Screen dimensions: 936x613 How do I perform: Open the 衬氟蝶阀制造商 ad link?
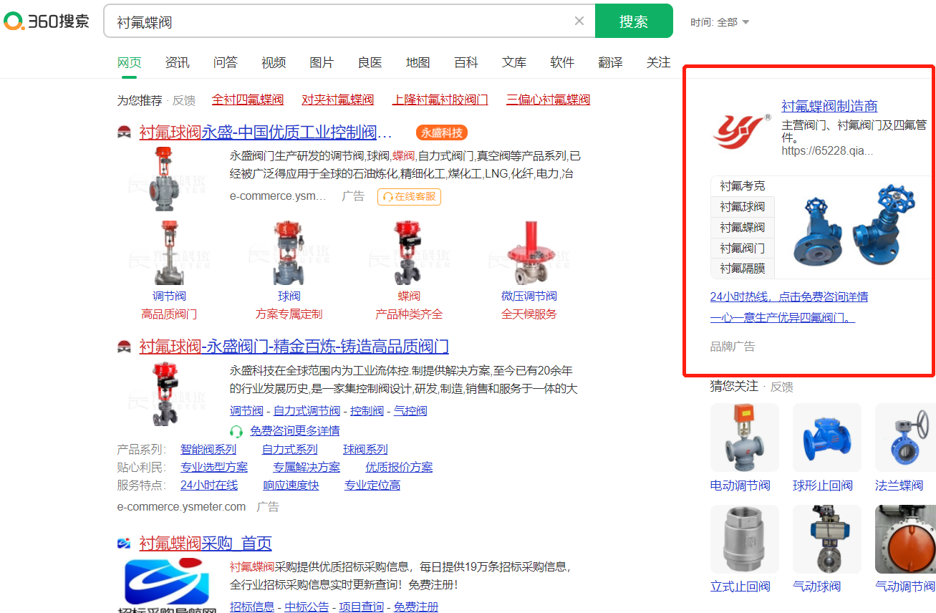pyautogui.click(x=829, y=106)
